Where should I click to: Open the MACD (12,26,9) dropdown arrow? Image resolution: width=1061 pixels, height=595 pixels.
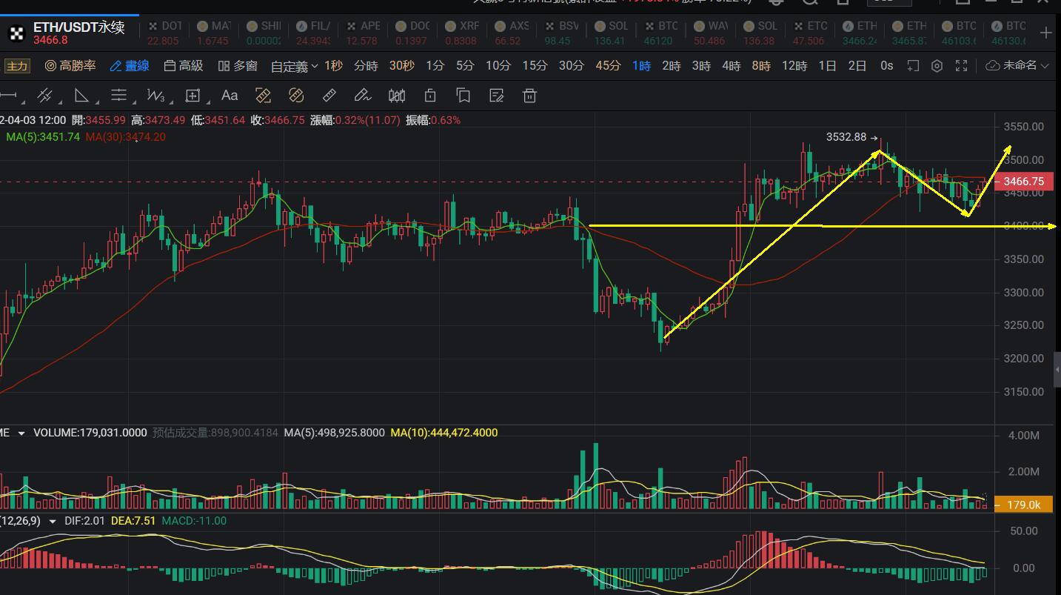point(53,521)
